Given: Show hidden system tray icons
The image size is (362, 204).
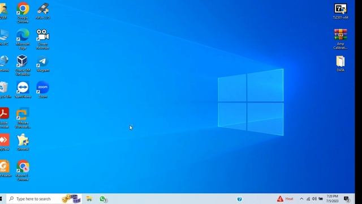Looking at the screenshot, I should pyautogui.click(x=301, y=199).
